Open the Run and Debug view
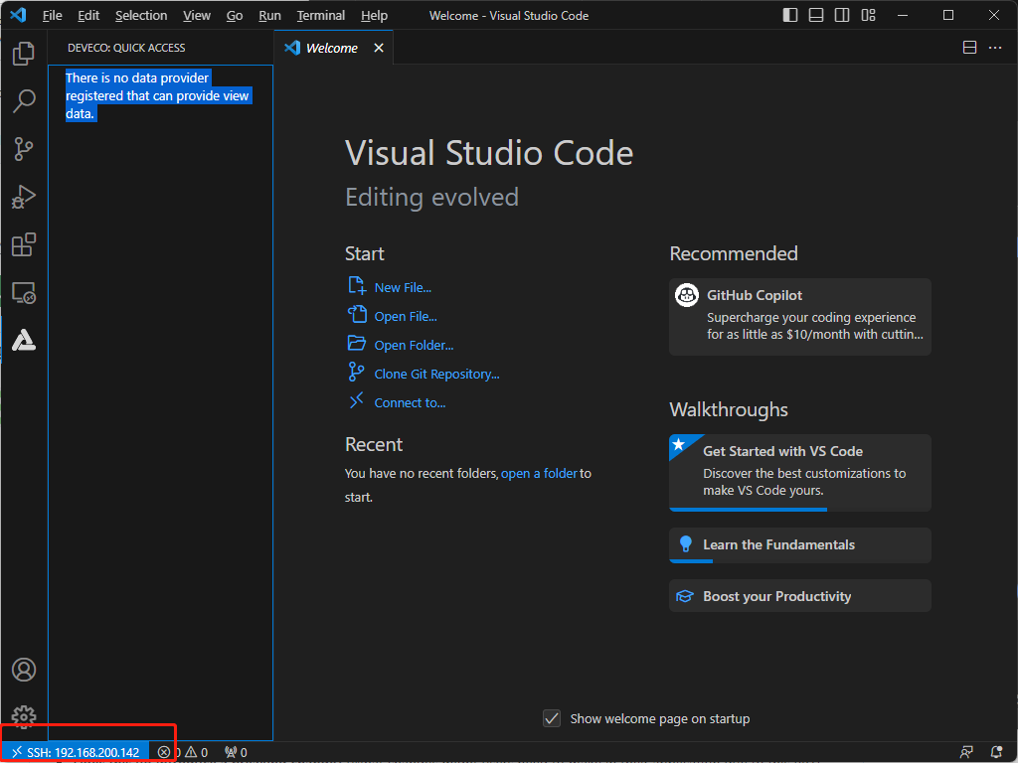The width and height of the screenshot is (1018, 763). pos(24,197)
